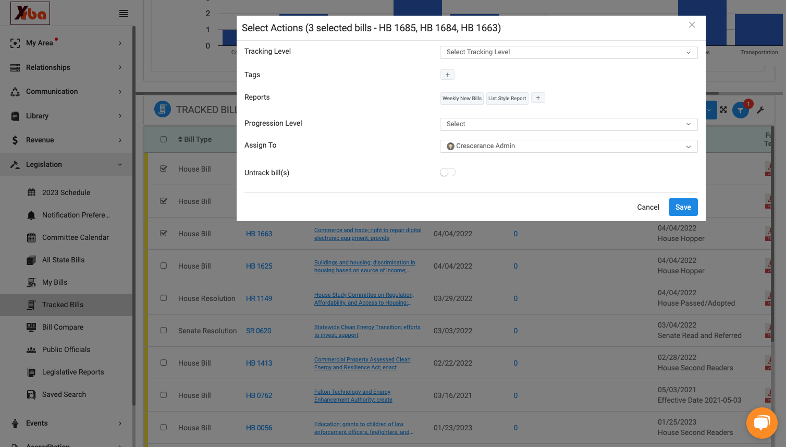
Task: Open the wrench settings icon in Tracked Bills
Action: (760, 110)
